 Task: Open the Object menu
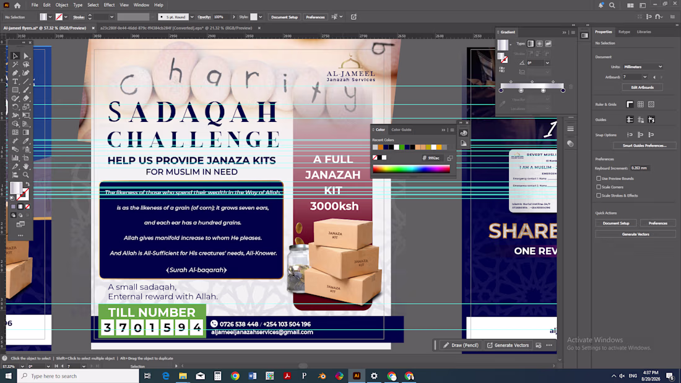coord(62,5)
